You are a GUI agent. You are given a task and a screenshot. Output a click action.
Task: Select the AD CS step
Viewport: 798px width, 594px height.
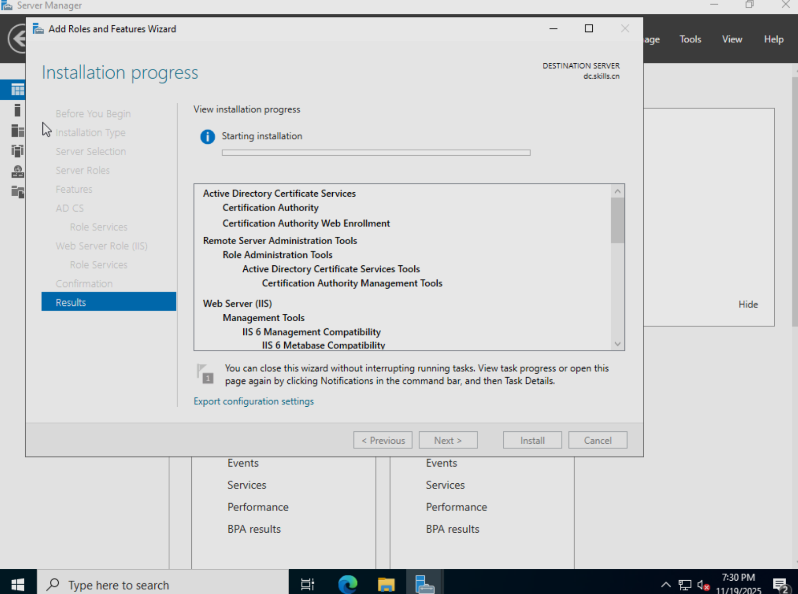pos(70,208)
